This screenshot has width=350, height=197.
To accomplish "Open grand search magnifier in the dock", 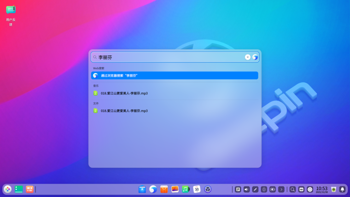I will pyautogui.click(x=293, y=190).
